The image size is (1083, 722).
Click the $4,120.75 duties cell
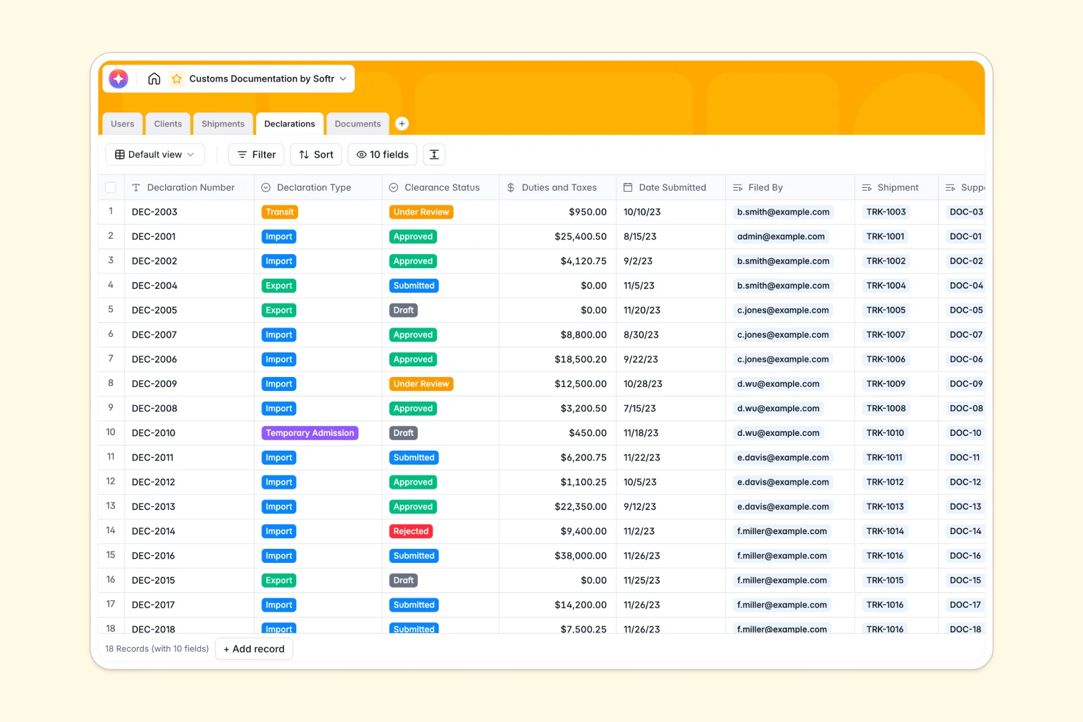click(x=558, y=261)
